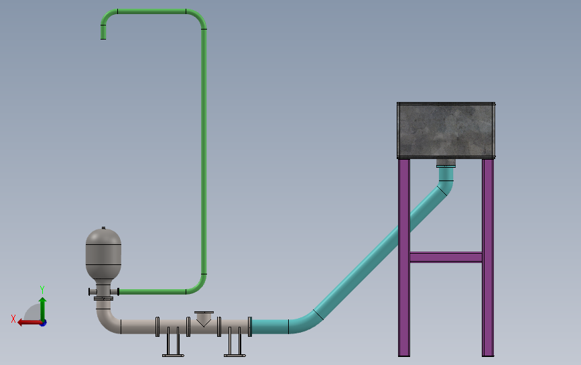Select the blue Z axis dot on the triad
This screenshot has width=581, height=365.
tap(44, 323)
